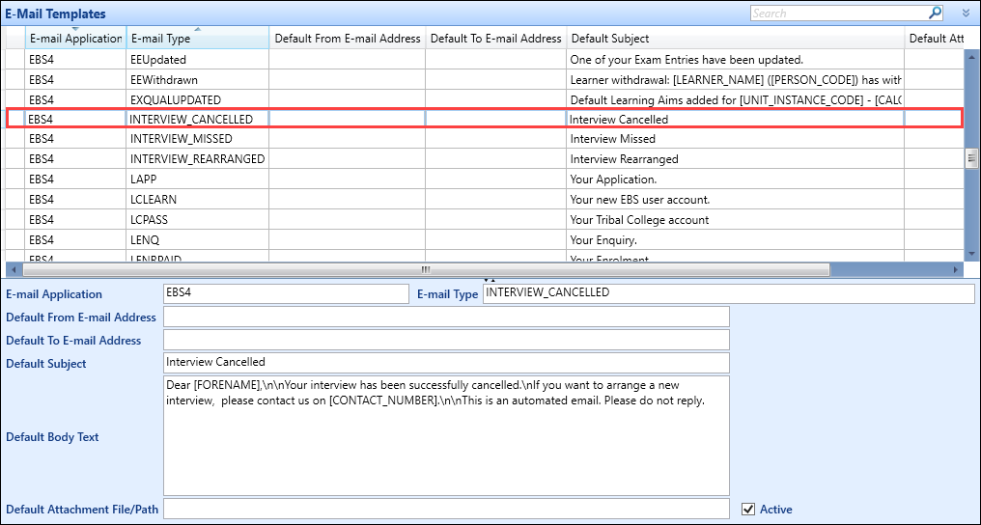This screenshot has width=981, height=525.
Task: Click the E-mail Application field
Action: tap(286, 293)
